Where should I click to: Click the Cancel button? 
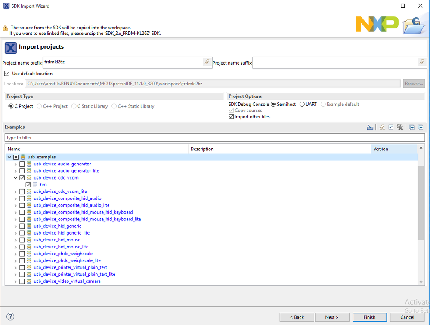pos(407,317)
